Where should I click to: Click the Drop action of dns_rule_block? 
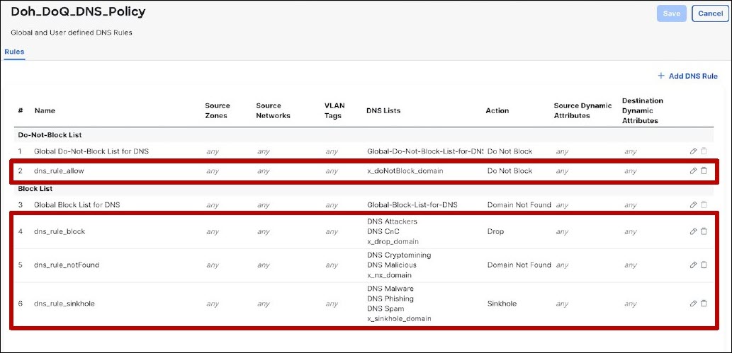click(x=495, y=231)
